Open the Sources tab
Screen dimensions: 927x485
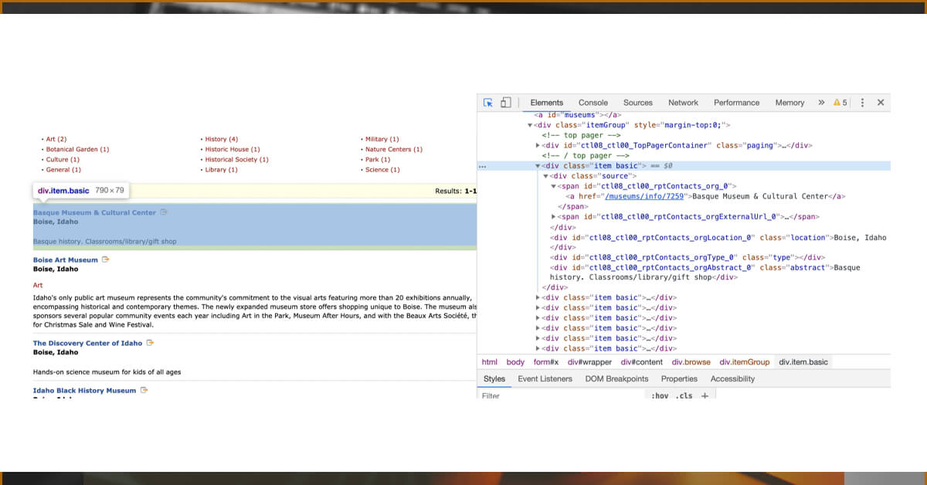638,103
